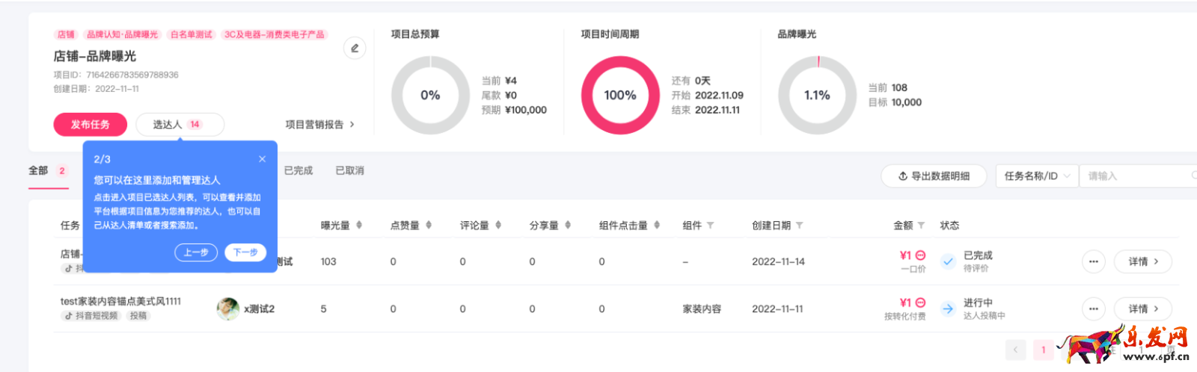Open filter for 创建日期 column
Image resolution: width=1197 pixels, height=372 pixels.
799,226
